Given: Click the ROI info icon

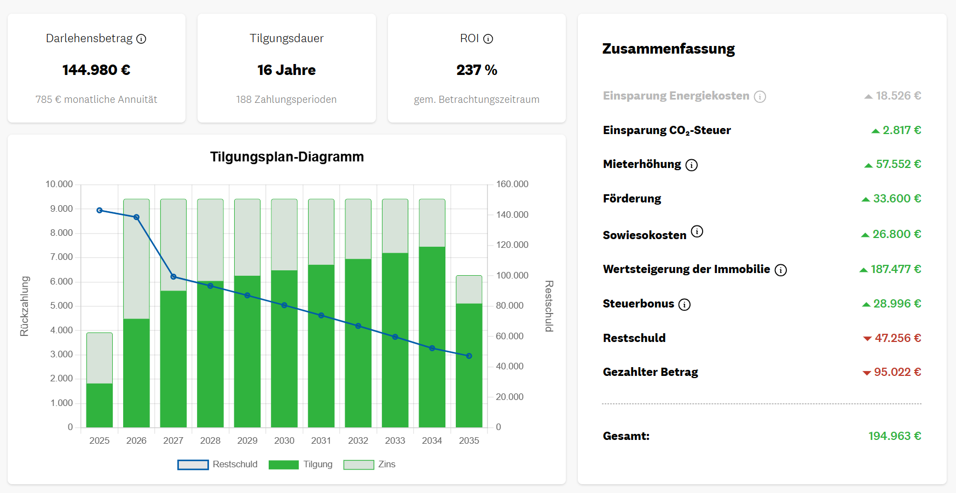Looking at the screenshot, I should coord(488,39).
